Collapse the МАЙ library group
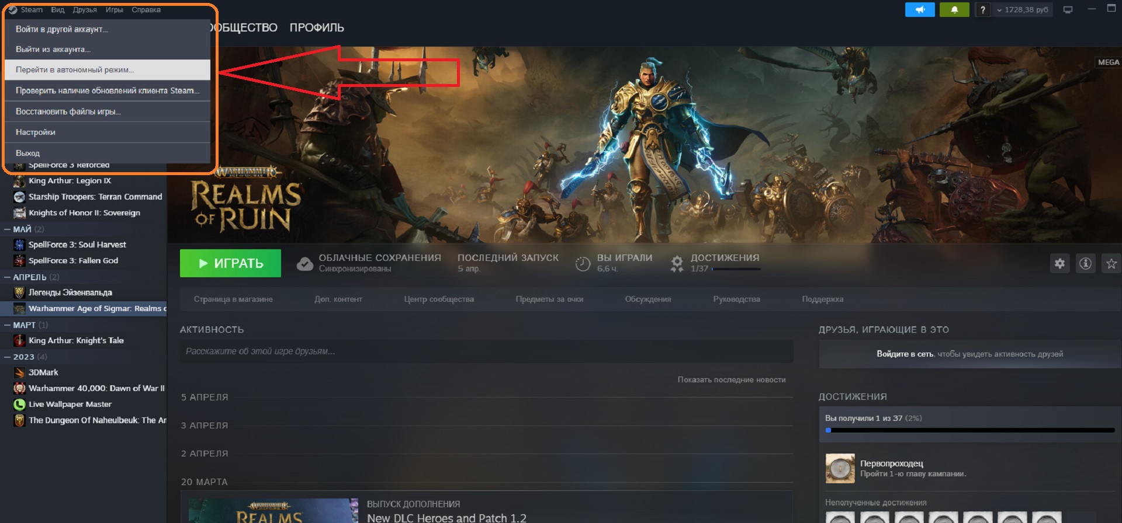The height and width of the screenshot is (523, 1122). pos(8,229)
